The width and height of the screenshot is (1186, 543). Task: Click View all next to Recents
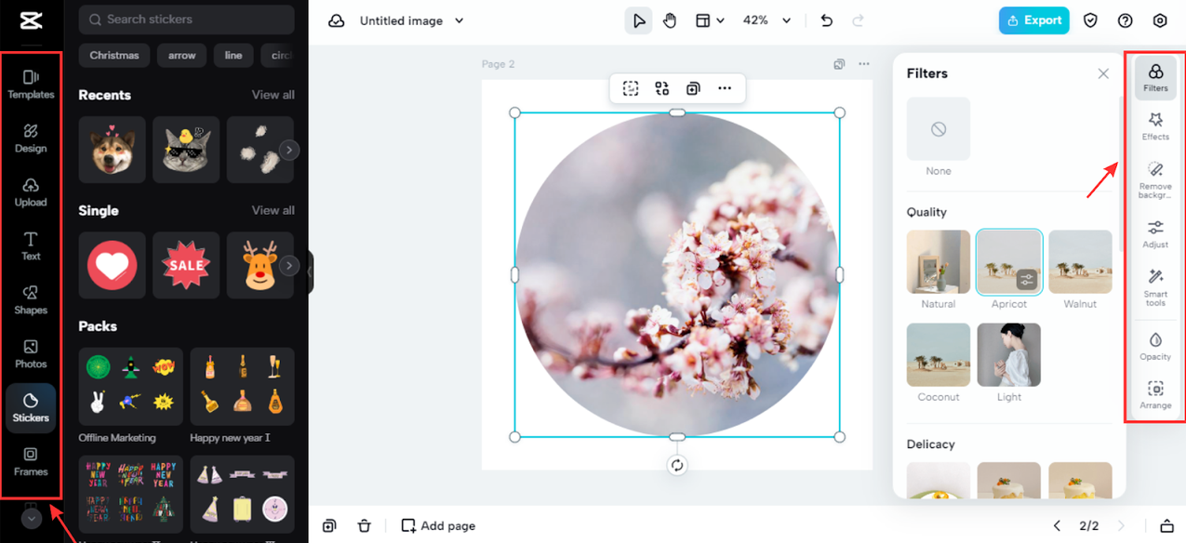(x=273, y=95)
